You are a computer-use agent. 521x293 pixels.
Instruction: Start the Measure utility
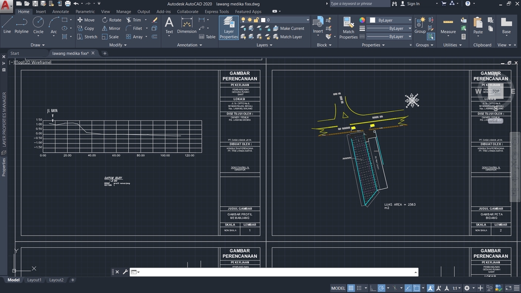pos(448,26)
